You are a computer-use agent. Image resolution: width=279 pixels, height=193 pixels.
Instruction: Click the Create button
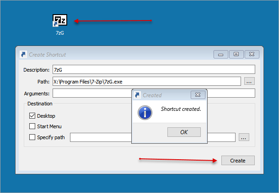[238, 161]
